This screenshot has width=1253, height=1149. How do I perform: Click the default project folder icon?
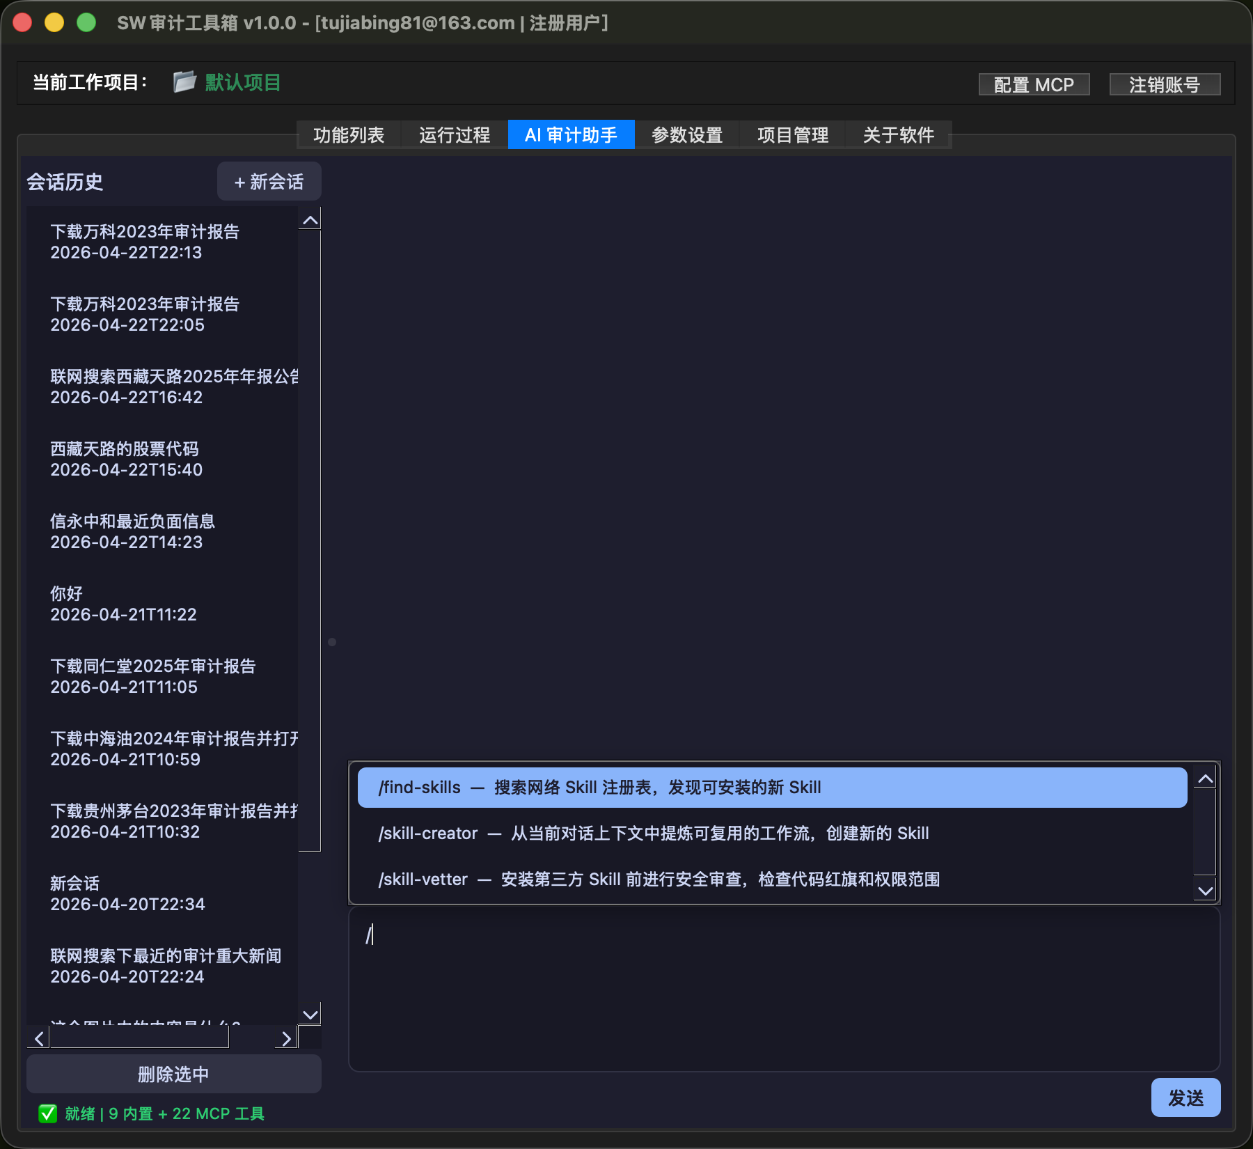tap(184, 82)
